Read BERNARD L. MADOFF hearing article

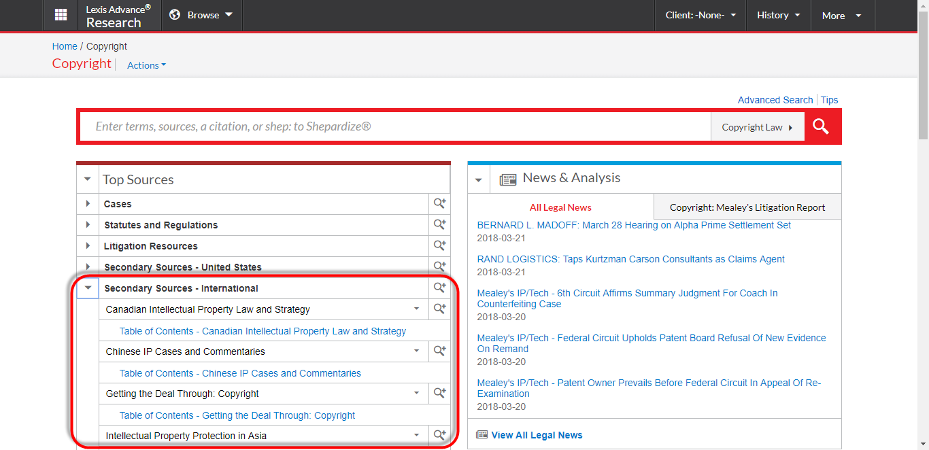tap(634, 225)
